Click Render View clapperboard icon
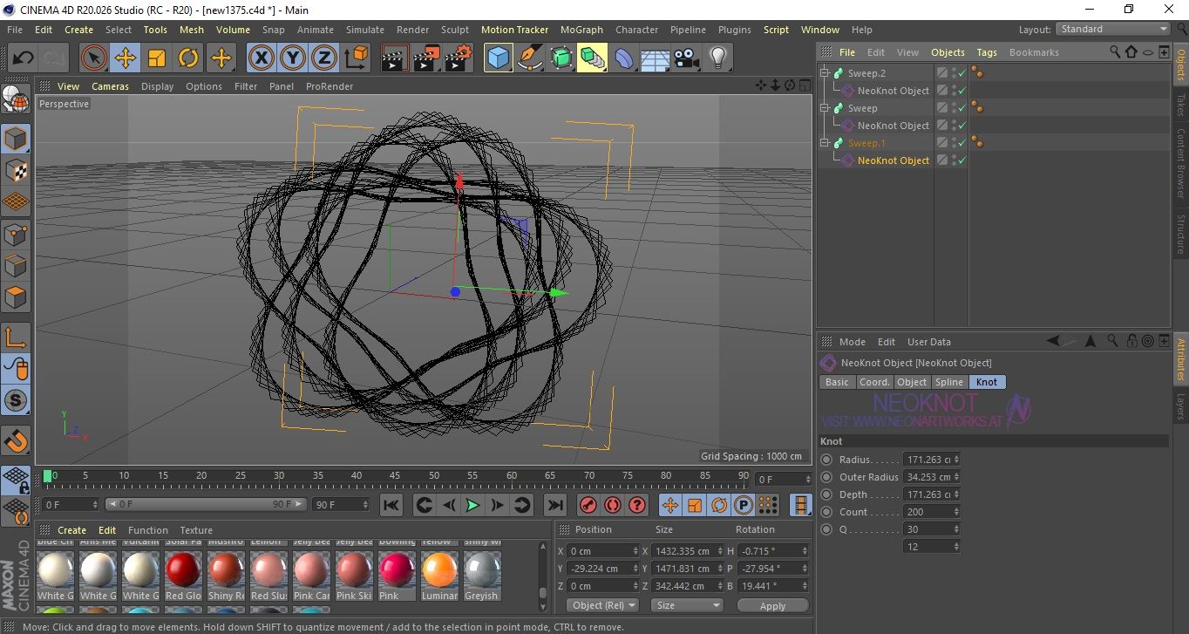The height and width of the screenshot is (634, 1189). 395,58
